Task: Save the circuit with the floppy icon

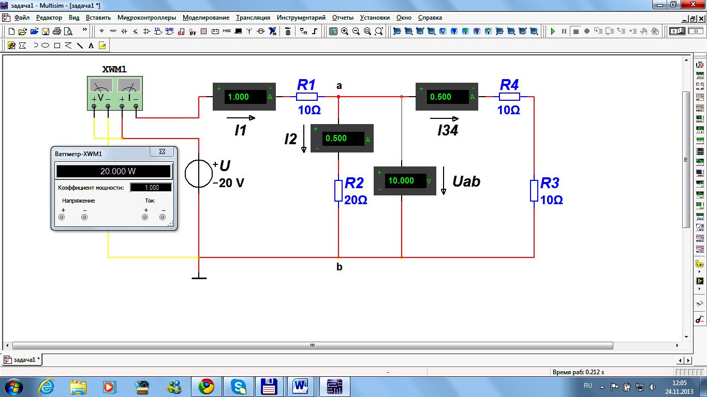Action: click(46, 32)
